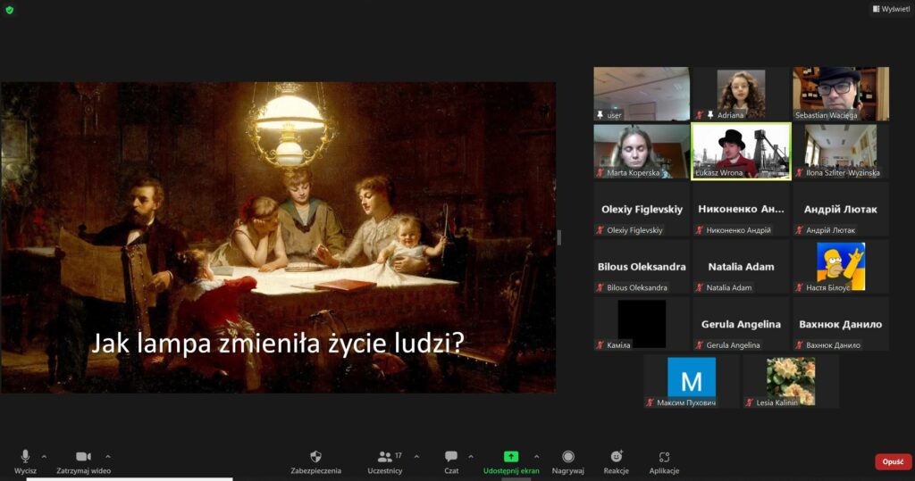Screen dimensions: 915x481
Task: Expand share options arrow beside Udostępnij ekran
Action: [536, 456]
